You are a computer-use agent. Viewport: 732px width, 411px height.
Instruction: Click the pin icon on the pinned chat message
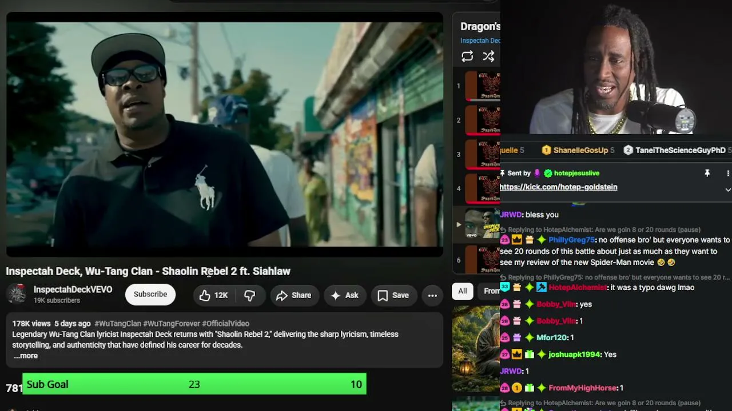[707, 173]
